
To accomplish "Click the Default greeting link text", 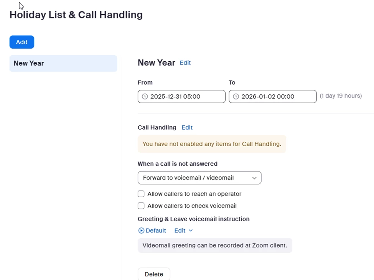I will point(156,231).
